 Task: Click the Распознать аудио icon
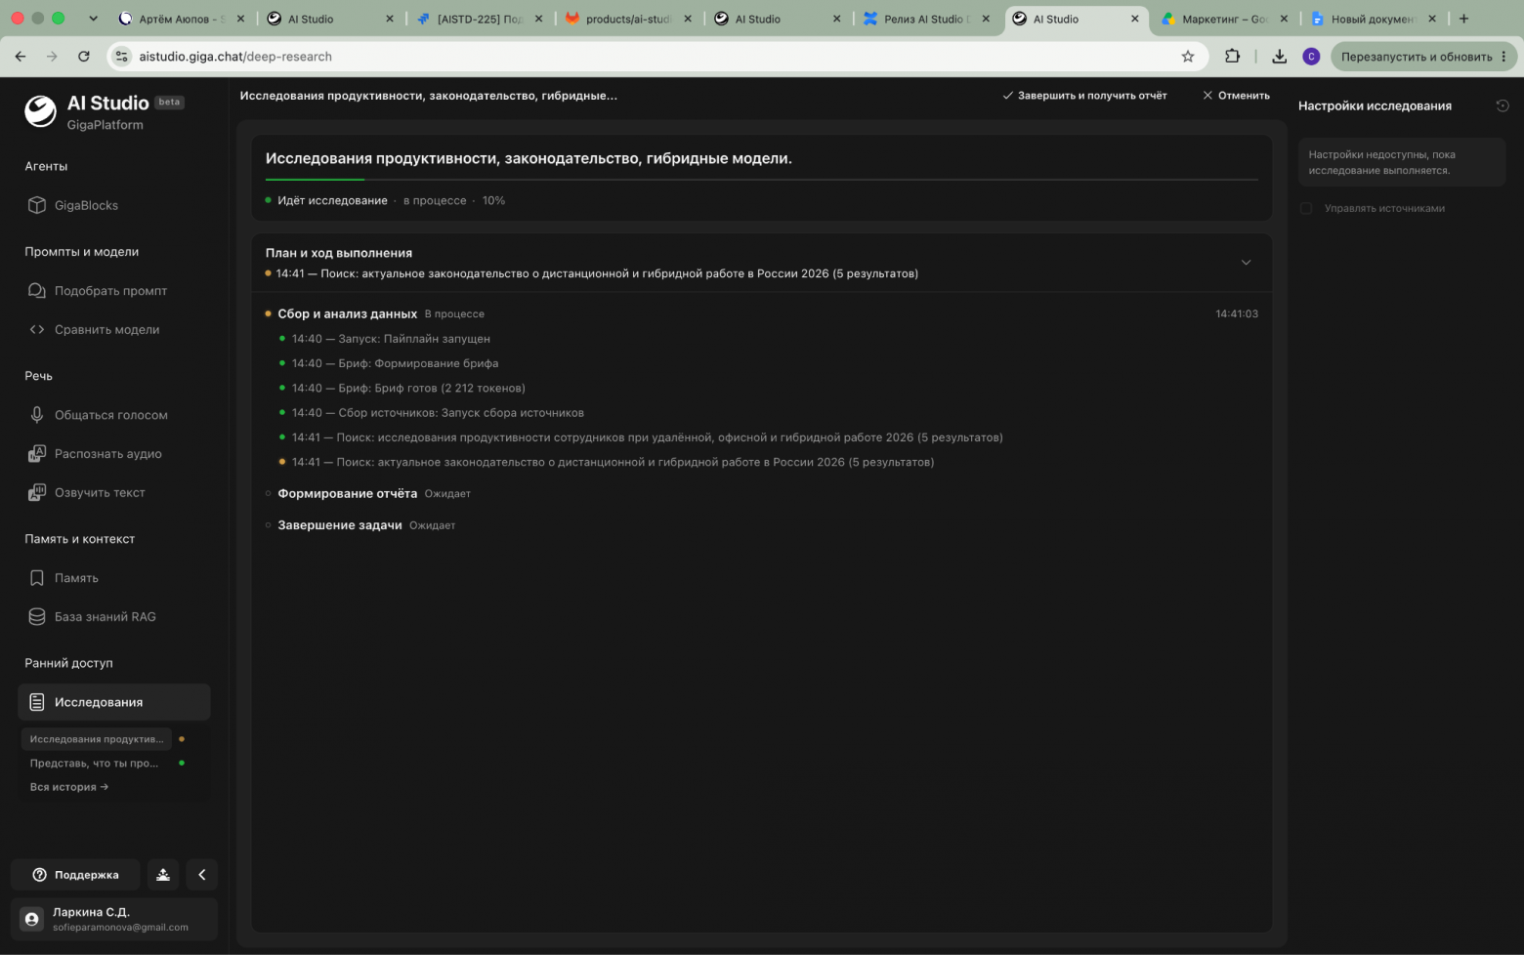[37, 454]
